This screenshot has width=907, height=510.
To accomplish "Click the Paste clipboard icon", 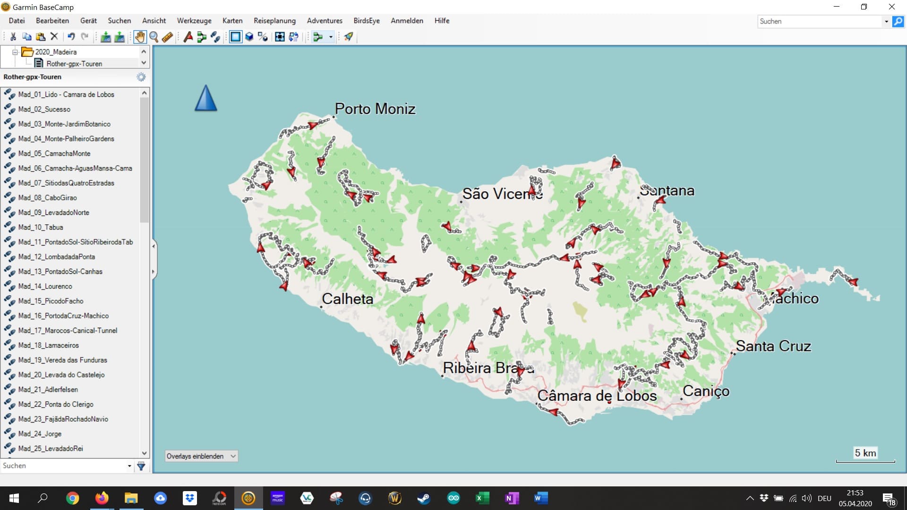I will pyautogui.click(x=41, y=37).
